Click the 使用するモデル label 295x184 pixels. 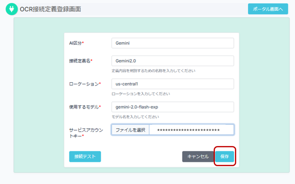coord(85,107)
